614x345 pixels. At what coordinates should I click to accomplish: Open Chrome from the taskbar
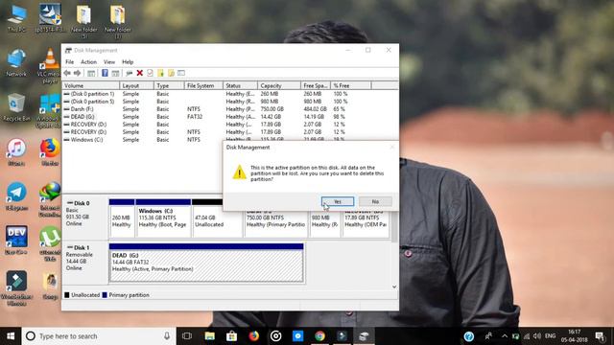coord(319,336)
